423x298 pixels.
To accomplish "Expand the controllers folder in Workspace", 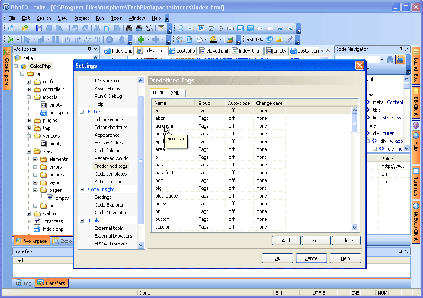I will [x=28, y=89].
